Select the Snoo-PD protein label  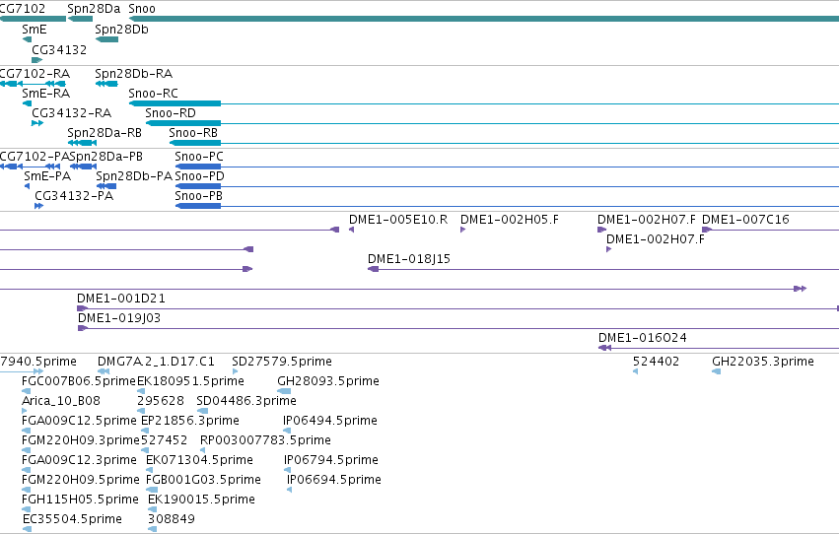click(199, 176)
